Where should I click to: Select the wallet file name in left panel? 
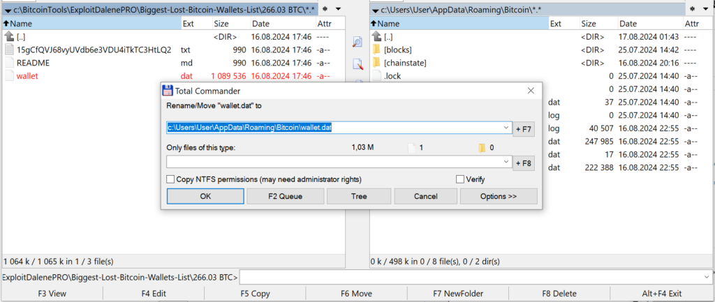[x=27, y=76]
